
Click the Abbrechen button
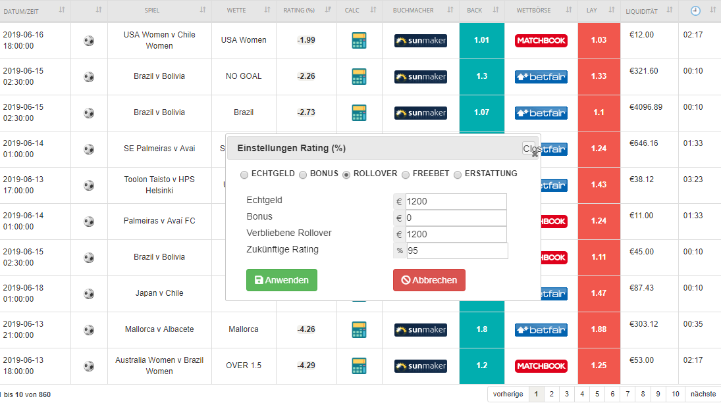[x=429, y=280]
